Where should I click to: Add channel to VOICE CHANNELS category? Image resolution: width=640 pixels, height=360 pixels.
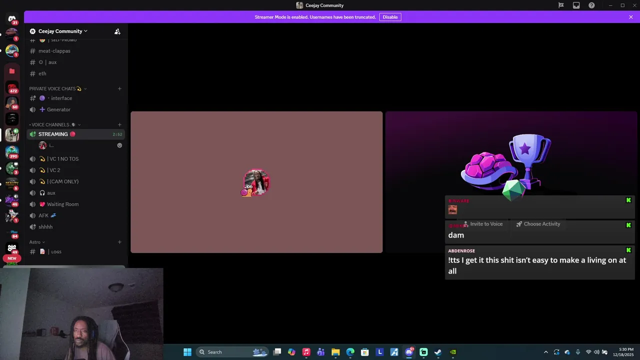(119, 124)
